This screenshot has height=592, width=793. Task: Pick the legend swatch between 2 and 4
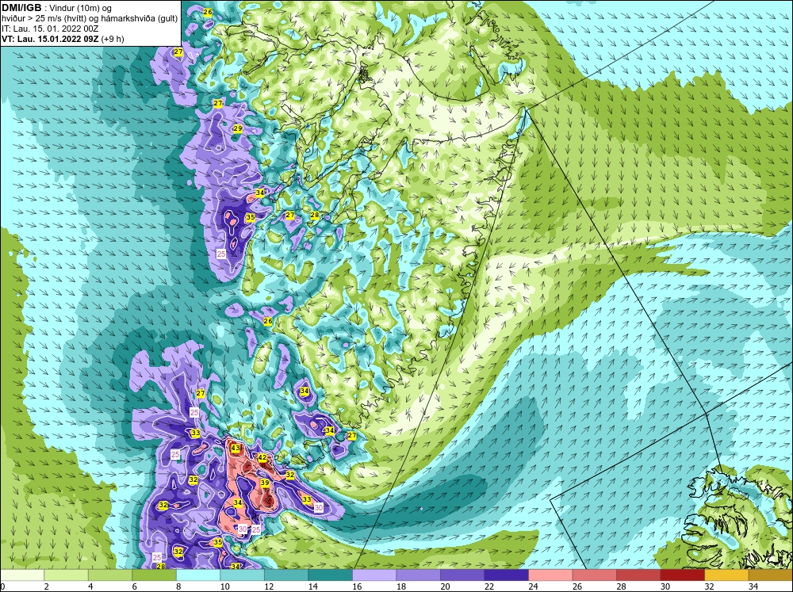(67, 575)
